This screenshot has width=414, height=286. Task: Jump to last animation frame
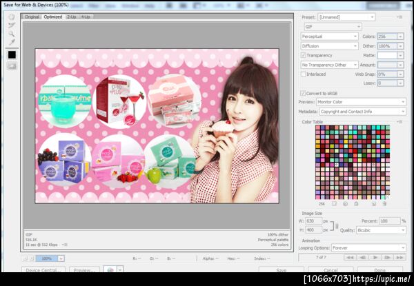click(400, 258)
